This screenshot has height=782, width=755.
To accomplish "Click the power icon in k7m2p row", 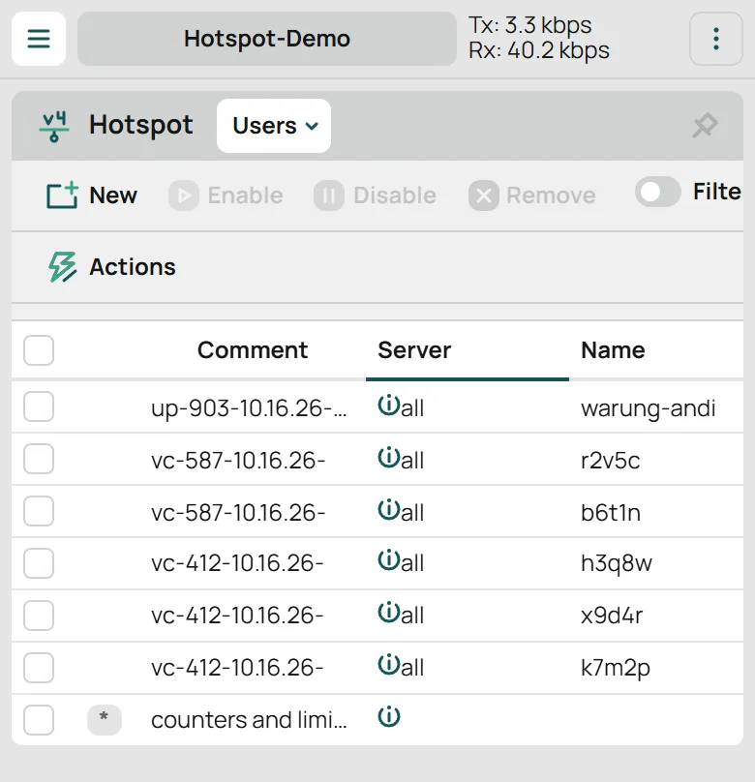I will click(x=389, y=665).
